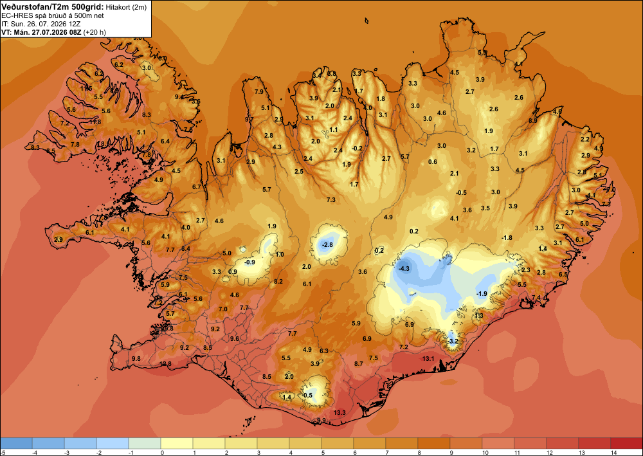Image resolution: width=643 pixels, height=456 pixels.
Task: Select the legend swatch right of 14
Action: pyautogui.click(x=626, y=443)
